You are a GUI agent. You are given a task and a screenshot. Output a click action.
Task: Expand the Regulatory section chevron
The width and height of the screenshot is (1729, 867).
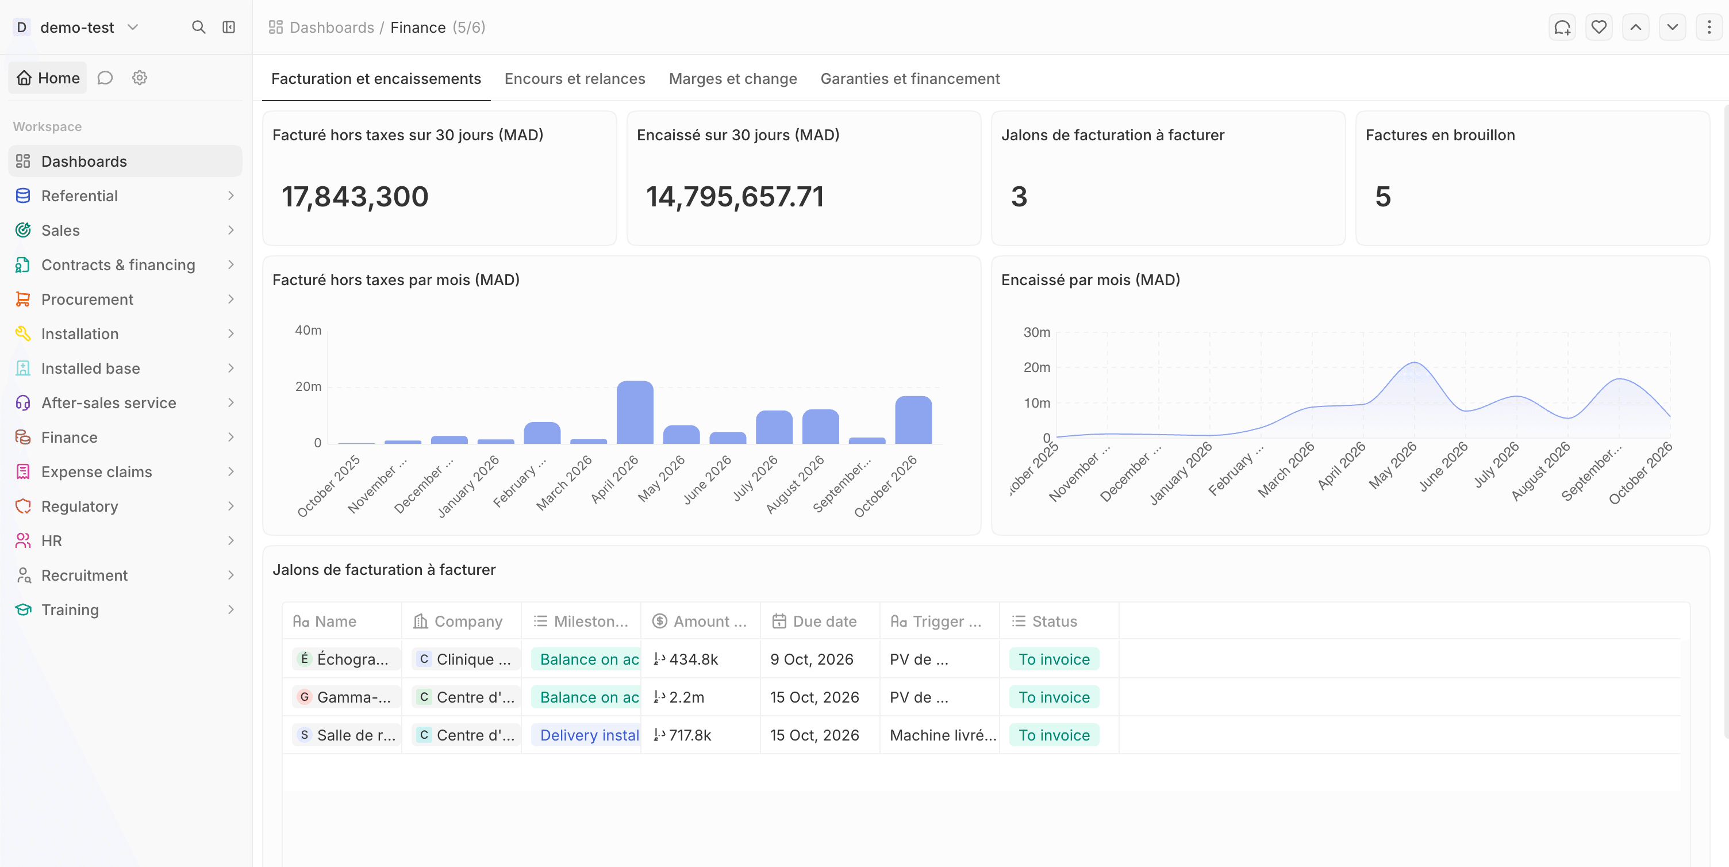[x=230, y=506]
